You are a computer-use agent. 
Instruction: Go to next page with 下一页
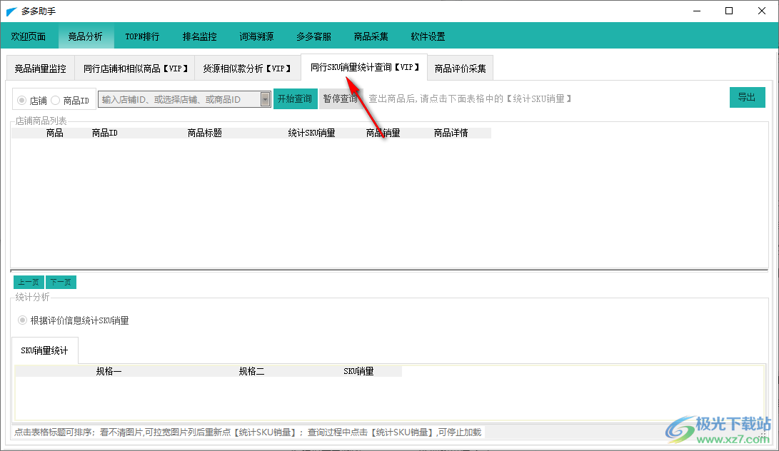(61, 283)
